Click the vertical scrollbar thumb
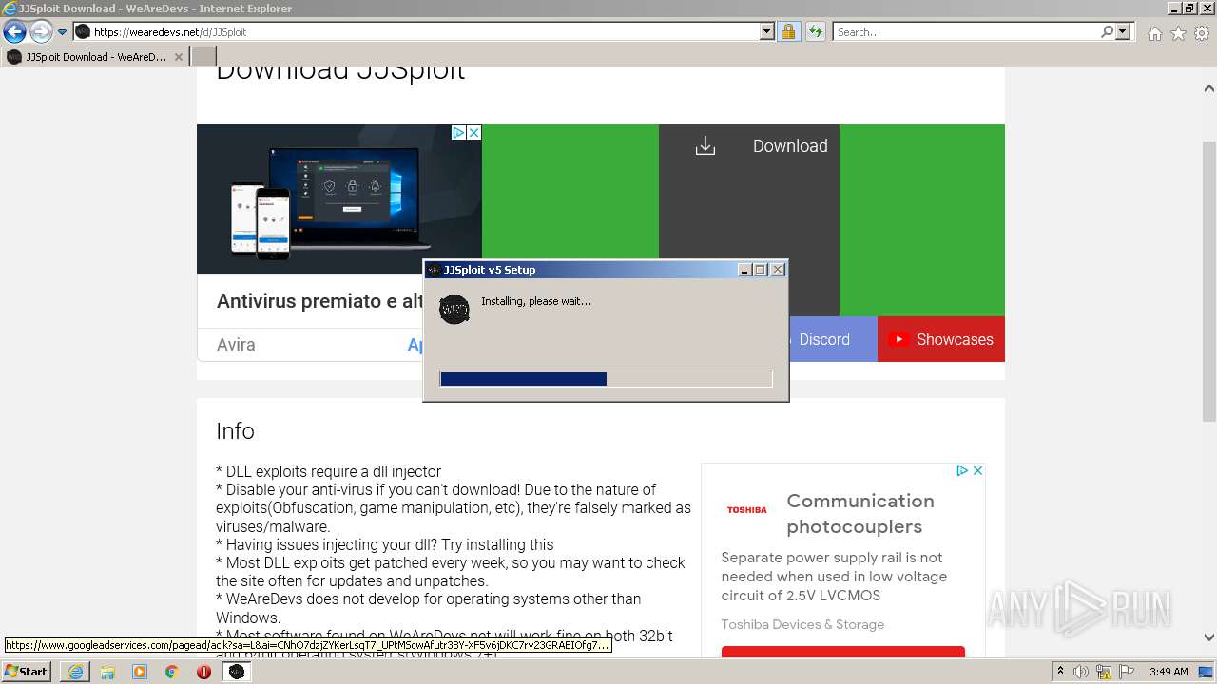The width and height of the screenshot is (1217, 684). click(1209, 282)
